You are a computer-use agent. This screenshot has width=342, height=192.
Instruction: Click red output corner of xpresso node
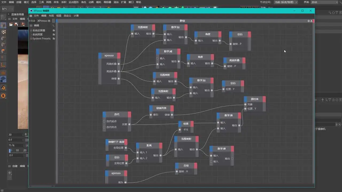119,55
